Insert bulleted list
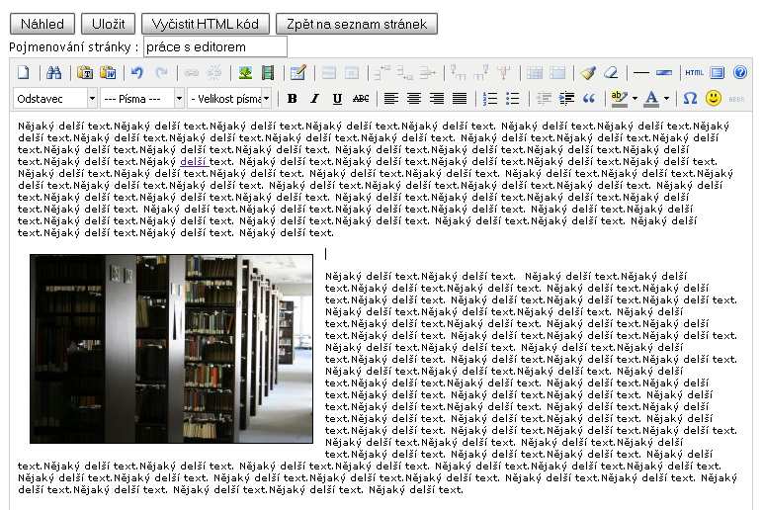762x510 pixels. coord(513,99)
